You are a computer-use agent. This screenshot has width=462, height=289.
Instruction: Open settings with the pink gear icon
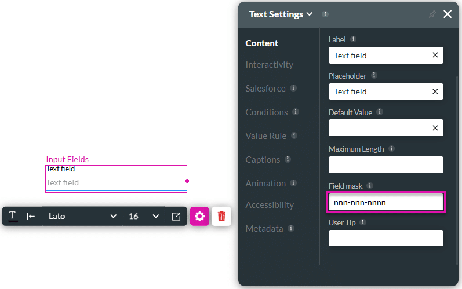(x=199, y=216)
